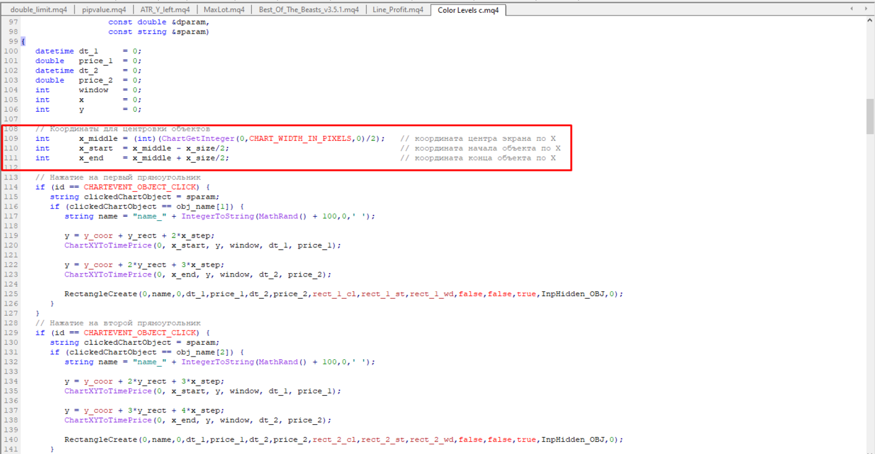
Task: Click RectangleCreate call on line 140
Action: (x=100, y=440)
